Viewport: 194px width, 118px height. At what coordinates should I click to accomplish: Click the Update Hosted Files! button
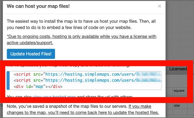coord(31,54)
